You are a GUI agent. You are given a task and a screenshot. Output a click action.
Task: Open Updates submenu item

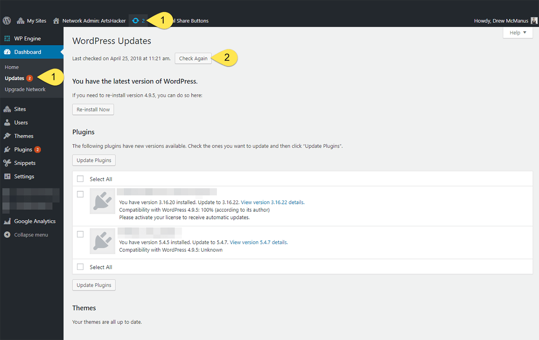click(15, 78)
